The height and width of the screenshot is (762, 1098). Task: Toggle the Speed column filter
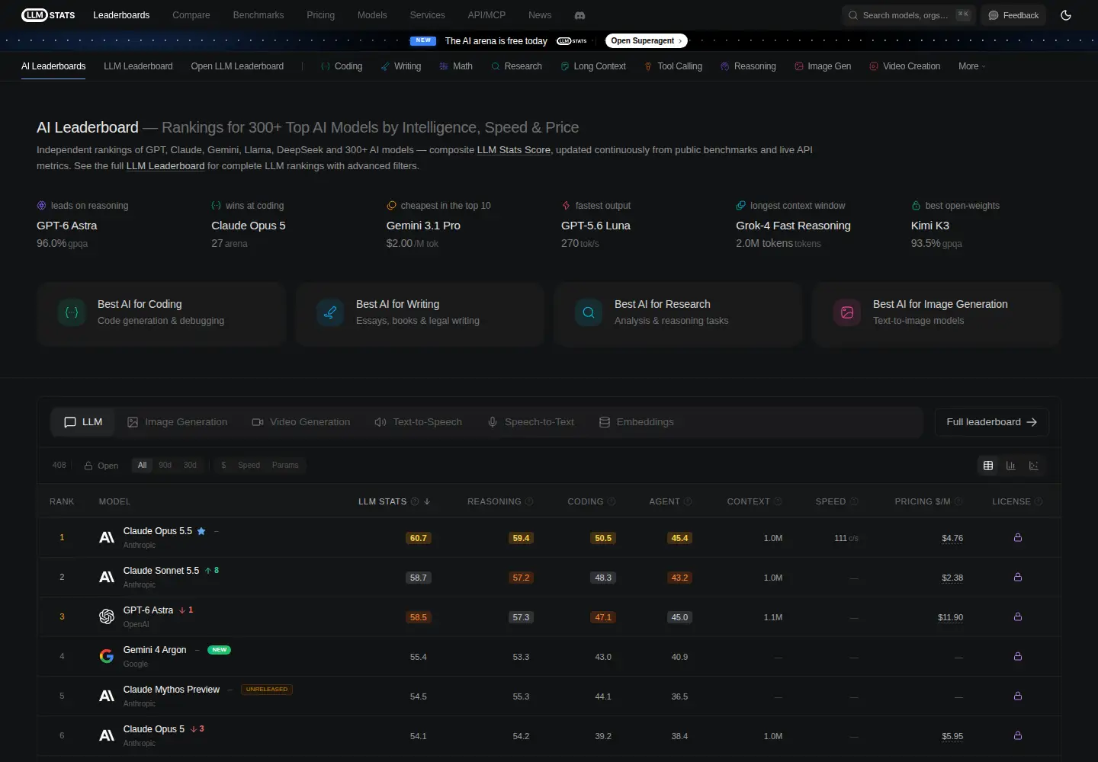[249, 465]
